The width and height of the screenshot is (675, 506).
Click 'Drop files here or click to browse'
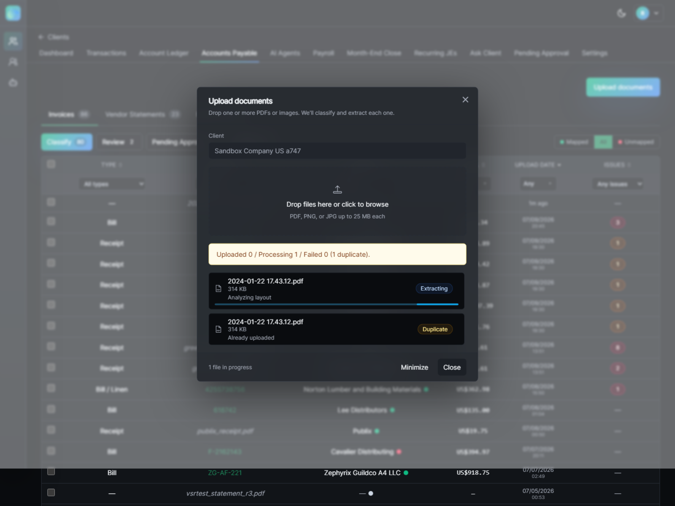coord(337,204)
